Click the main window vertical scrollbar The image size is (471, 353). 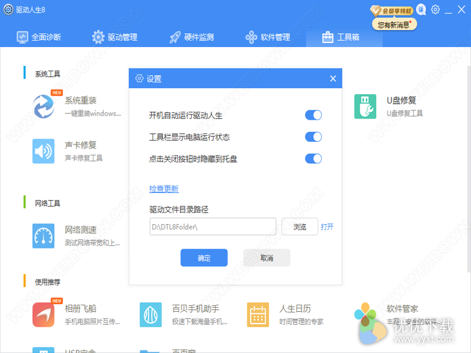(x=468, y=168)
